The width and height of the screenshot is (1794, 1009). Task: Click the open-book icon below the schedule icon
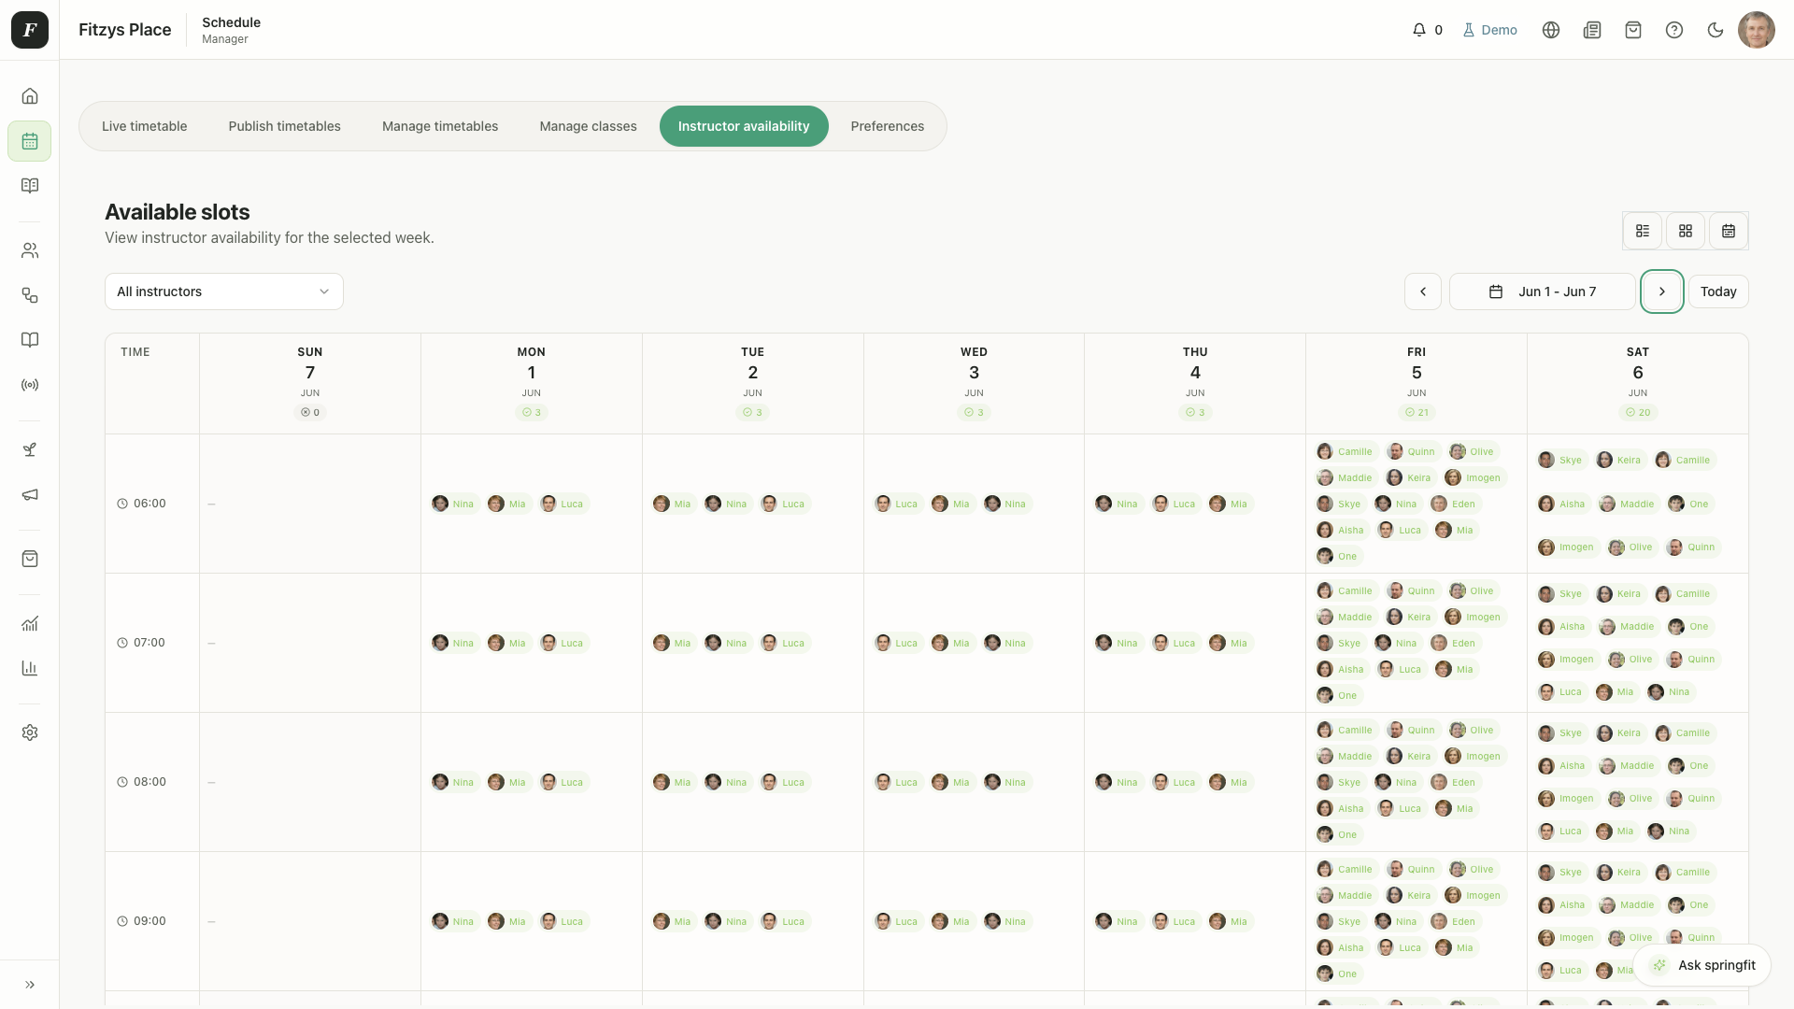coord(30,186)
